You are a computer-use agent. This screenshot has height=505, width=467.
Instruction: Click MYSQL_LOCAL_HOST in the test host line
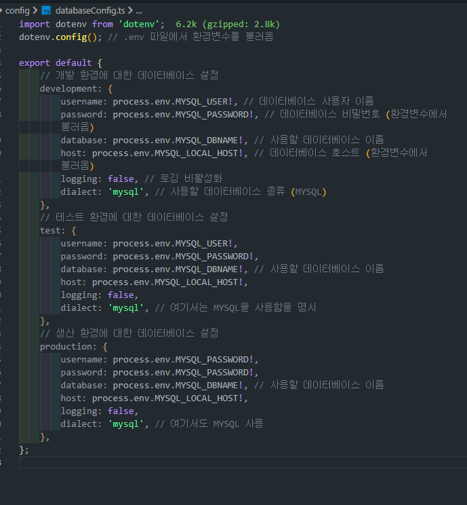tap(197, 282)
